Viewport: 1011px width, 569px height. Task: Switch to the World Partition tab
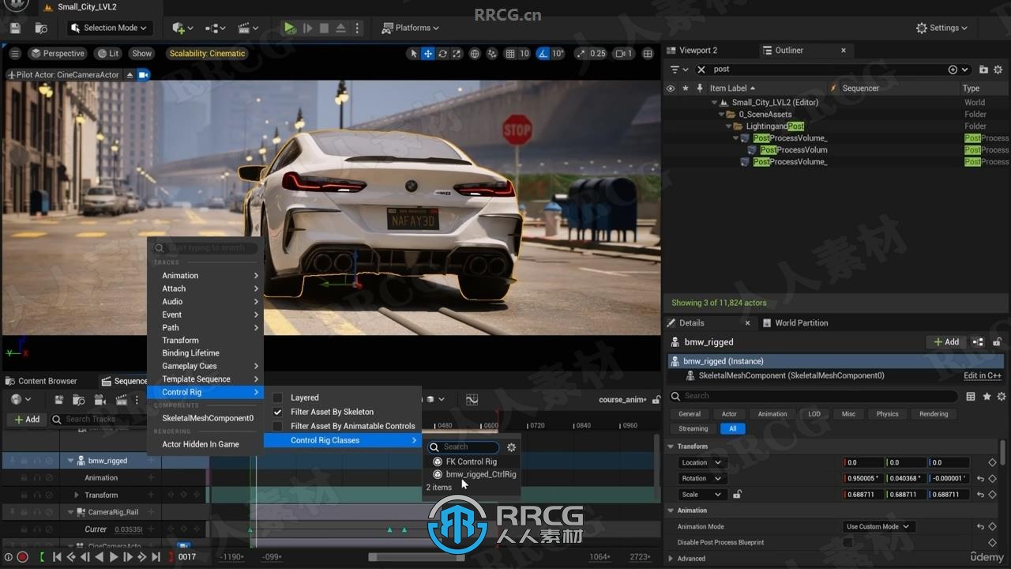795,323
